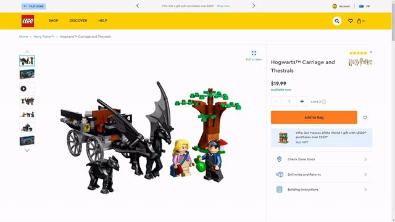This screenshot has width=395, height=222.
Task: Open the VIP icon in top bar
Action: click(x=361, y=6)
